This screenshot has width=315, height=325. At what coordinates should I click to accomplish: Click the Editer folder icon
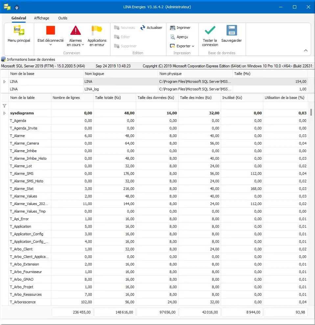click(117, 37)
